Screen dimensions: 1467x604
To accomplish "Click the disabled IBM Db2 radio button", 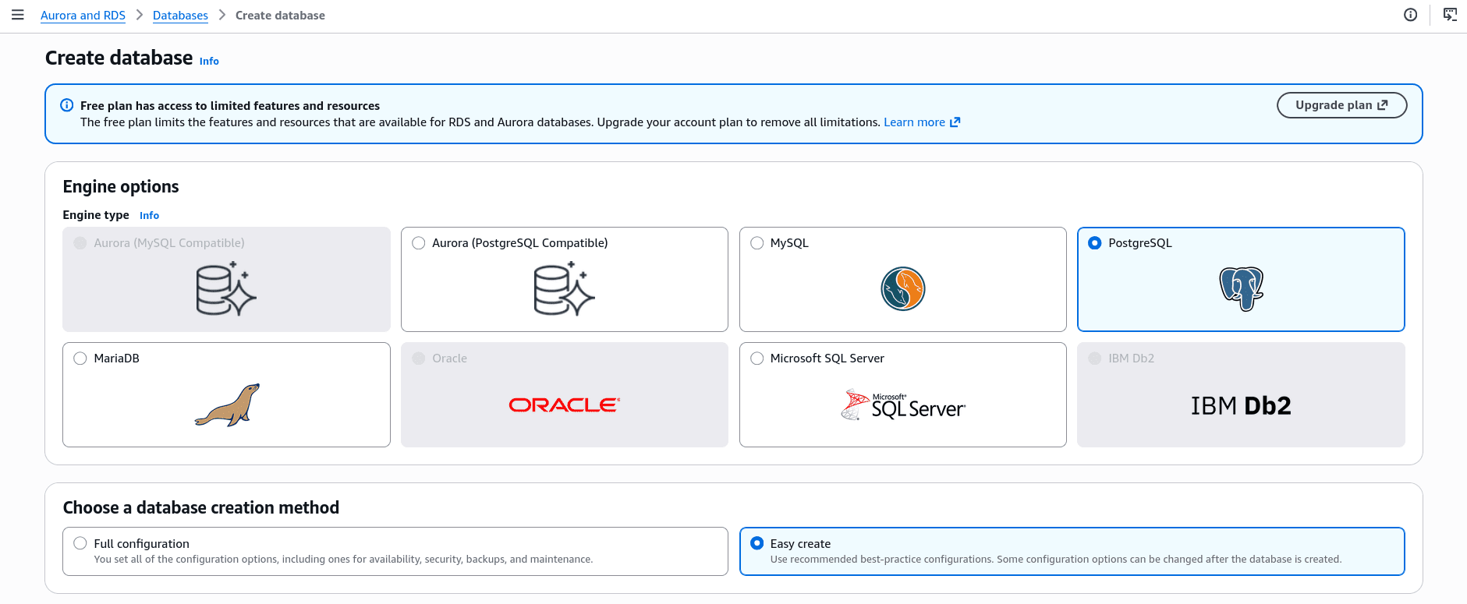I will (1095, 359).
